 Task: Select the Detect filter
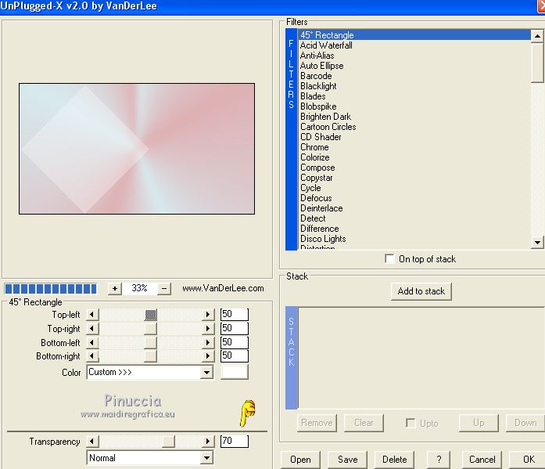[414, 218]
